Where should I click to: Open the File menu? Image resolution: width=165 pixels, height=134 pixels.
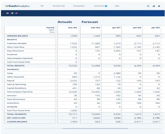(x=42, y=6)
